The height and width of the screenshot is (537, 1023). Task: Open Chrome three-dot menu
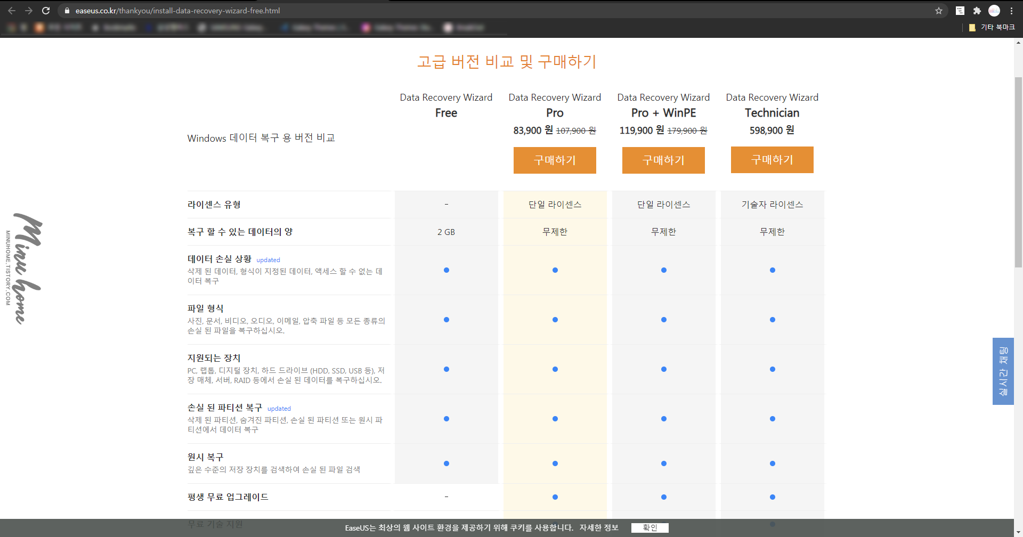pos(1011,11)
